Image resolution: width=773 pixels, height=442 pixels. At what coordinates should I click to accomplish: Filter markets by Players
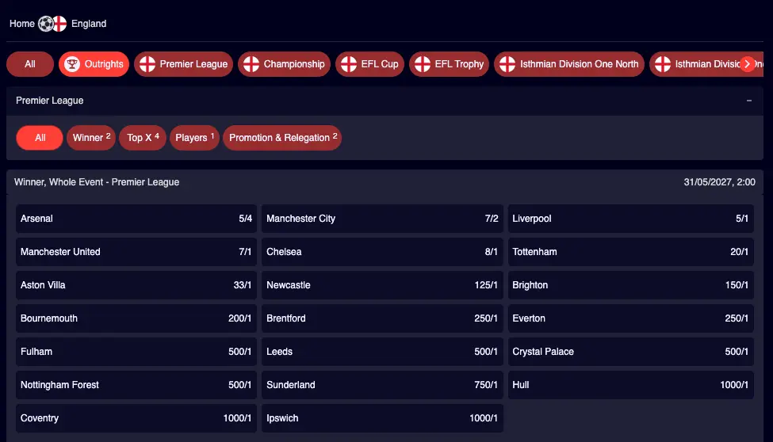point(195,138)
